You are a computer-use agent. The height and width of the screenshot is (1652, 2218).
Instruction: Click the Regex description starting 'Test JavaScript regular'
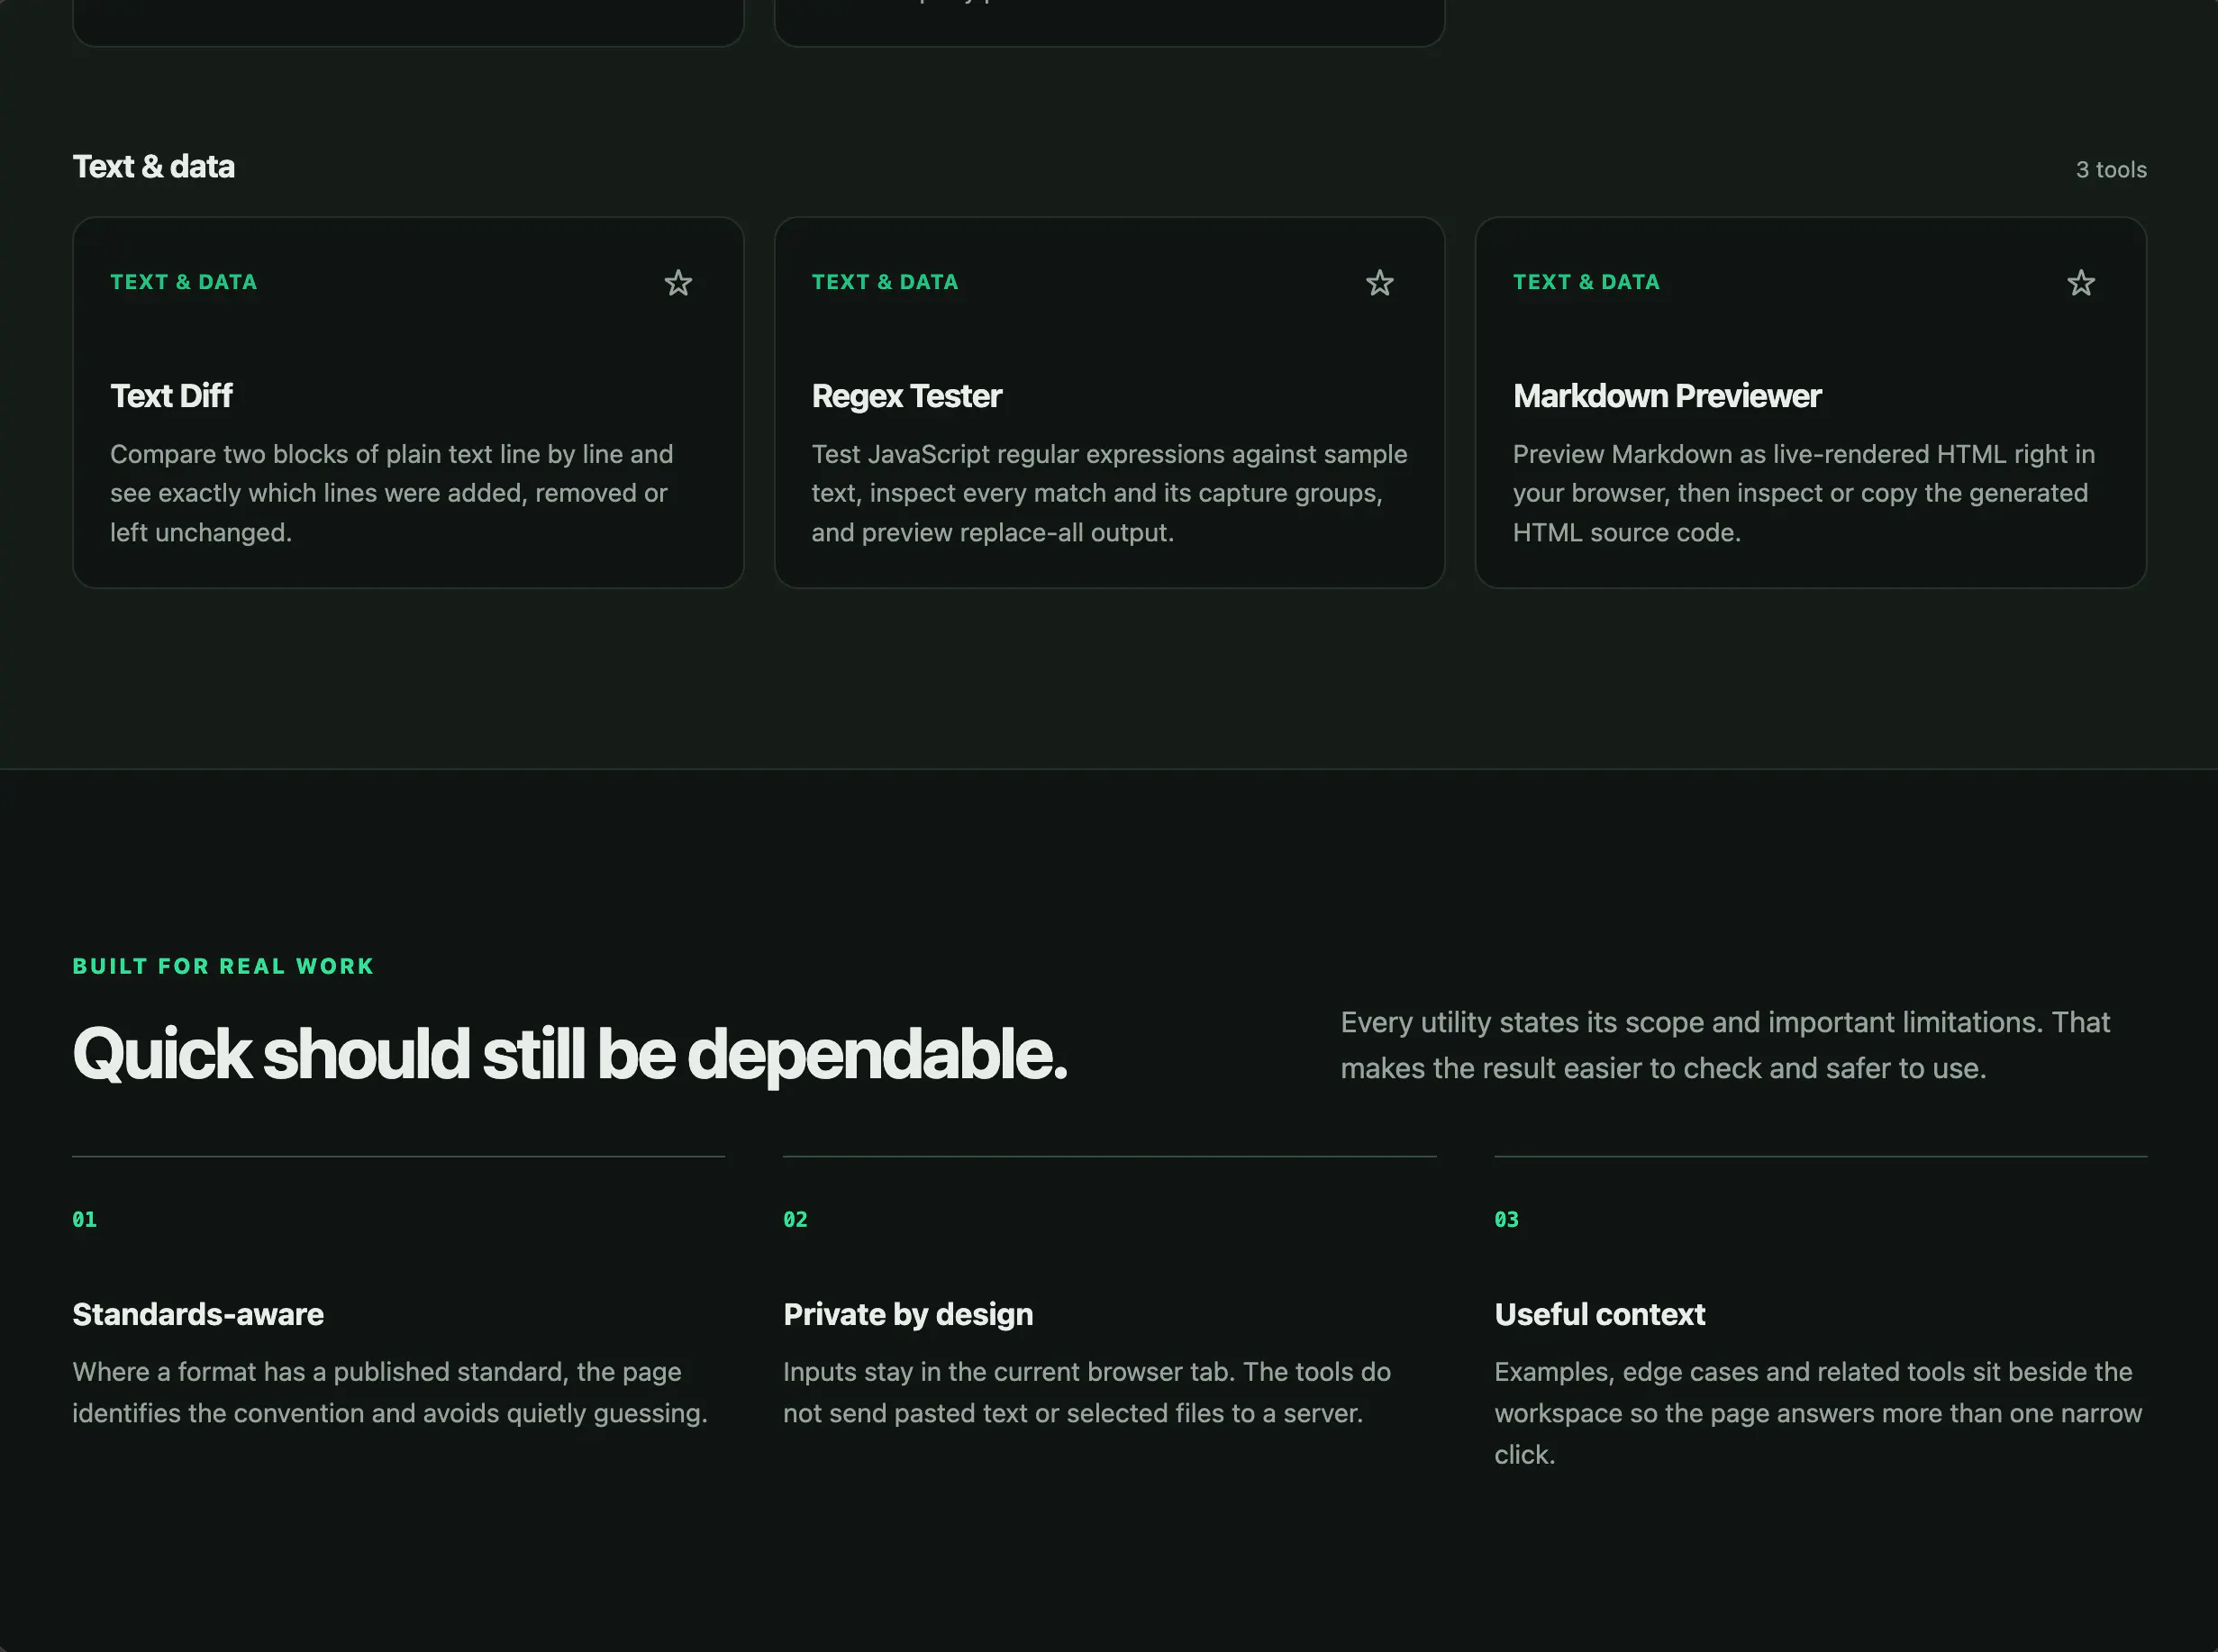1109,493
